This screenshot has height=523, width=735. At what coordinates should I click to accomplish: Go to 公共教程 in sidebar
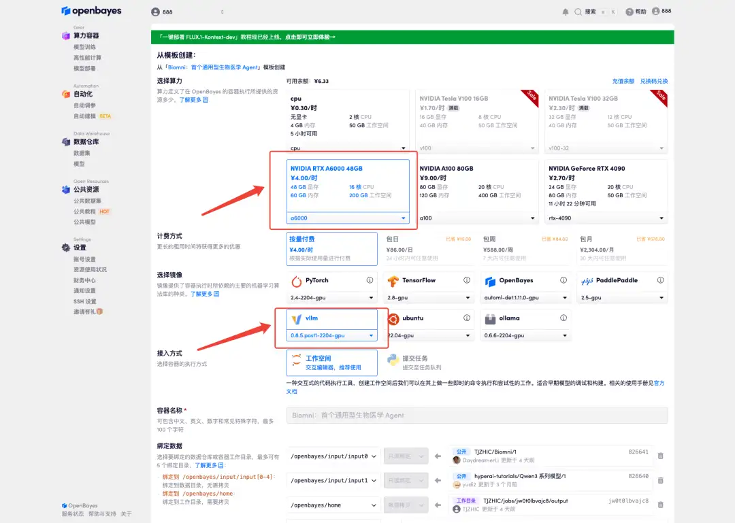(84, 212)
